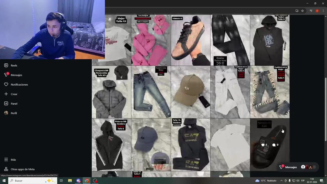The width and height of the screenshot is (327, 184).
Task: Click the scrollbar down arrow
Action: 325,175
